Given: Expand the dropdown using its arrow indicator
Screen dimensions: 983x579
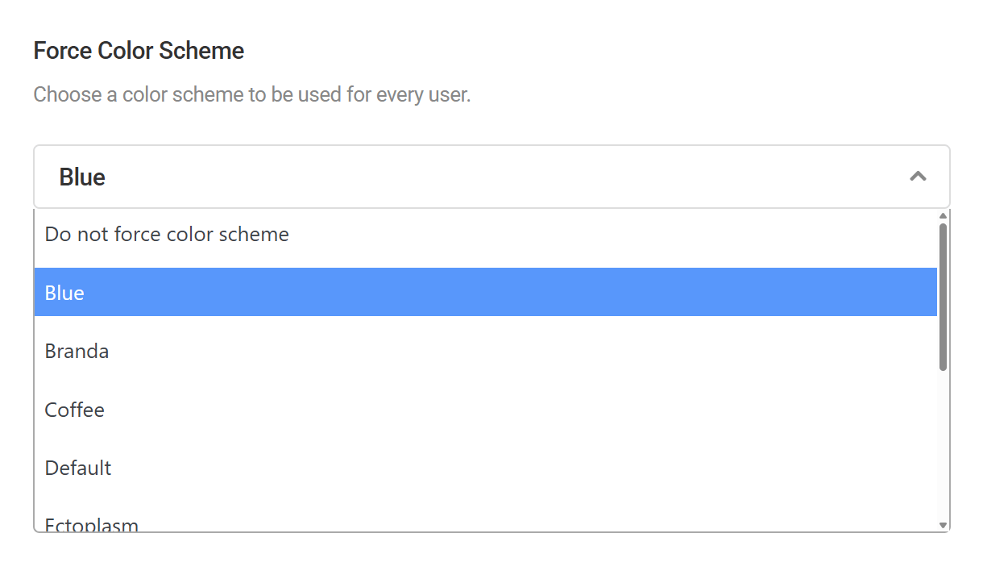Looking at the screenshot, I should pyautogui.click(x=918, y=176).
